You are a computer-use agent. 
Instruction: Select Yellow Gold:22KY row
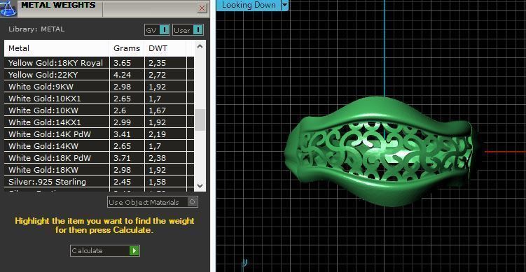99,75
